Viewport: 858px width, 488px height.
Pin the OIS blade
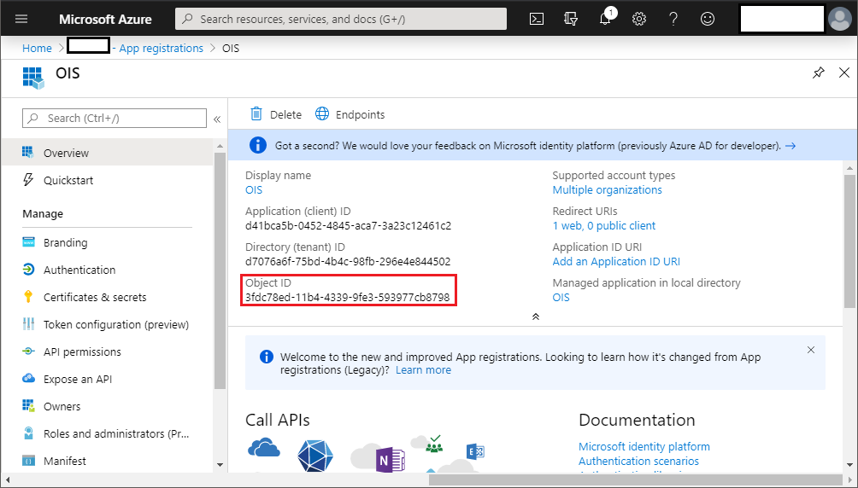coord(819,73)
